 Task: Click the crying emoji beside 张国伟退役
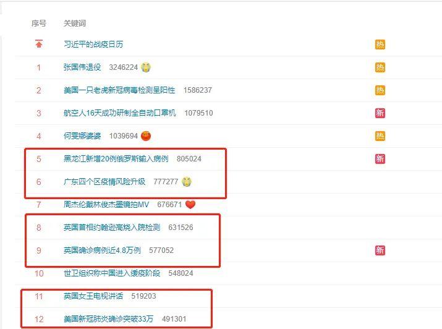pyautogui.click(x=146, y=67)
